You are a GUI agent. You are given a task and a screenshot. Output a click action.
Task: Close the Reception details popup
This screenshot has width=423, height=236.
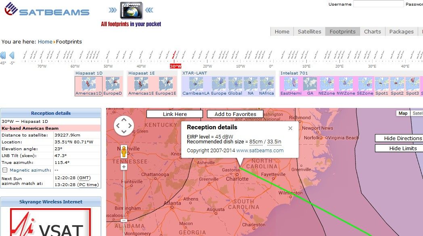pos(290,128)
